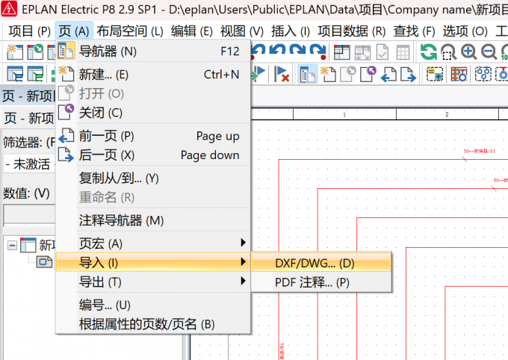
Task: Choose 新建... (E) from the menu
Action: tap(153, 75)
